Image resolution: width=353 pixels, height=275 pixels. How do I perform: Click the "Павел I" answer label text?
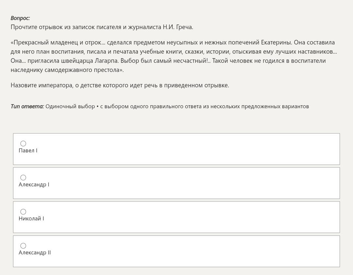click(x=28, y=150)
